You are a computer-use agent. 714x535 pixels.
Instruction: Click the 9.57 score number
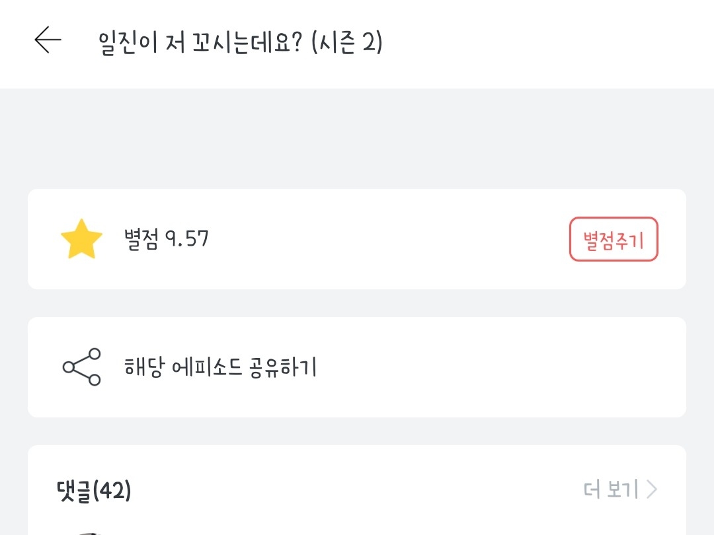(x=187, y=238)
